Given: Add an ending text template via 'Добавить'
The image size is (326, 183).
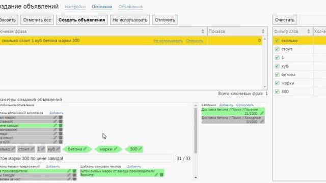Looking at the screenshot, I should point(134,166).
